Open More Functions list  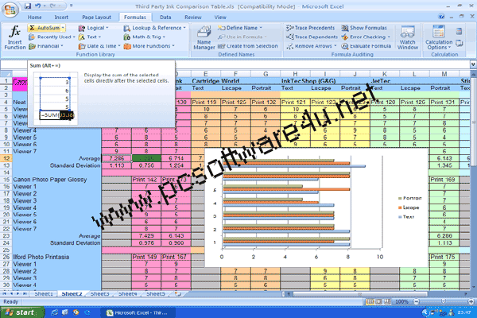(149, 46)
